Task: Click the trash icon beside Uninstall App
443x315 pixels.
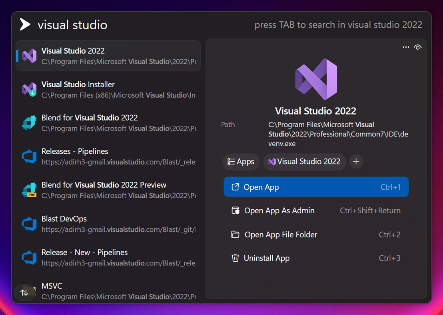Action: tap(235, 258)
